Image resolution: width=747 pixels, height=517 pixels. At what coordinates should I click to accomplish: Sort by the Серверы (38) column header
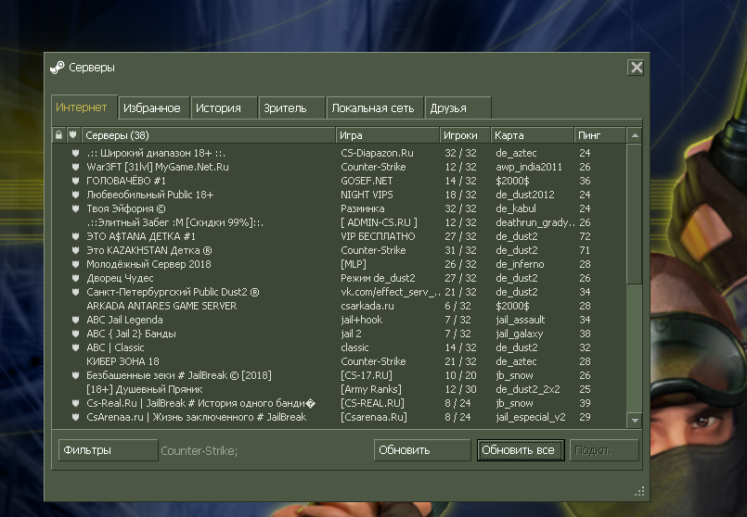click(209, 135)
